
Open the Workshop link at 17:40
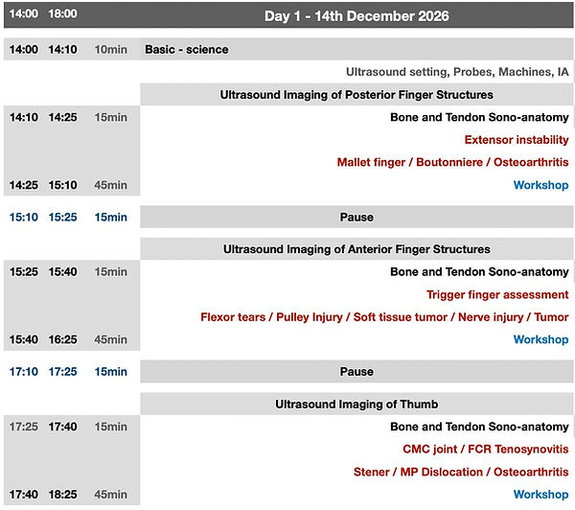(x=540, y=495)
